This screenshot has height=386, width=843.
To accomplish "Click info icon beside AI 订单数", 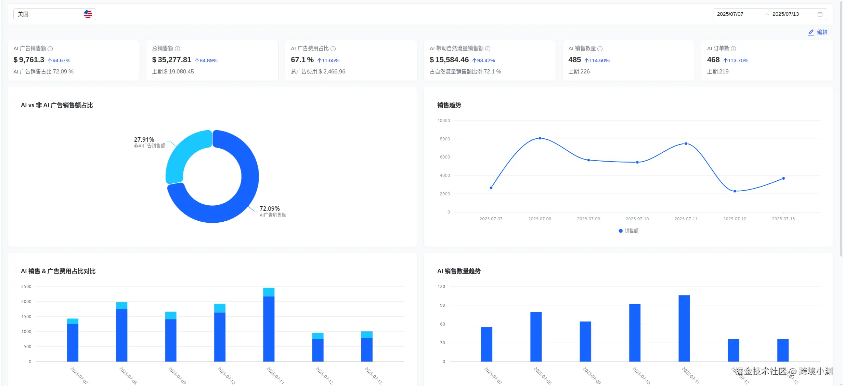I will pos(734,49).
